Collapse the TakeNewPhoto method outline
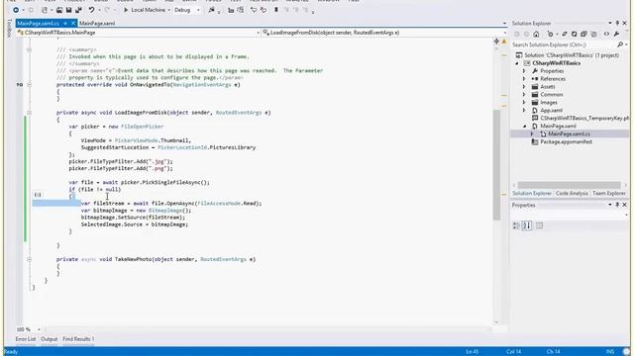 tap(29, 259)
